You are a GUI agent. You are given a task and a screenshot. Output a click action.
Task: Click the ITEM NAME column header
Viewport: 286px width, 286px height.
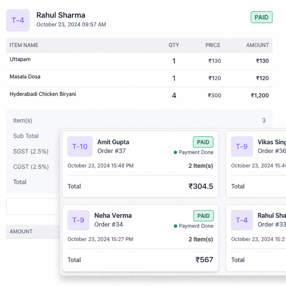tap(24, 45)
